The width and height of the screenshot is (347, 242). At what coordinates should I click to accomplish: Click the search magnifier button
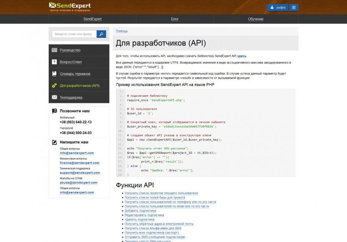(102, 34)
